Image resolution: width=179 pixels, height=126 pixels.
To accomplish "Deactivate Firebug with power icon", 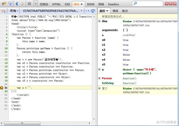I will 175,4.
